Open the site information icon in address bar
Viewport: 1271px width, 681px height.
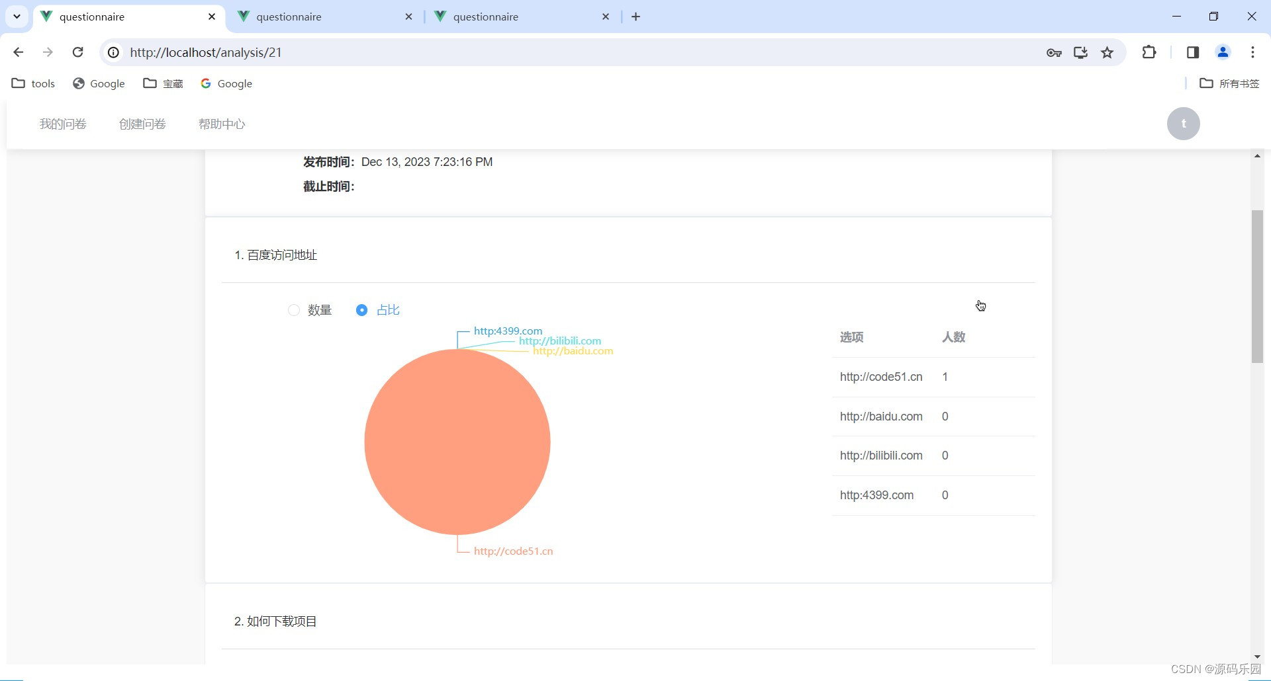[x=113, y=52]
